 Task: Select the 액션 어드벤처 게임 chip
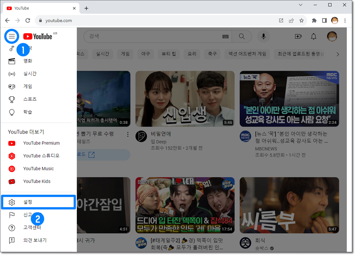(x=247, y=54)
